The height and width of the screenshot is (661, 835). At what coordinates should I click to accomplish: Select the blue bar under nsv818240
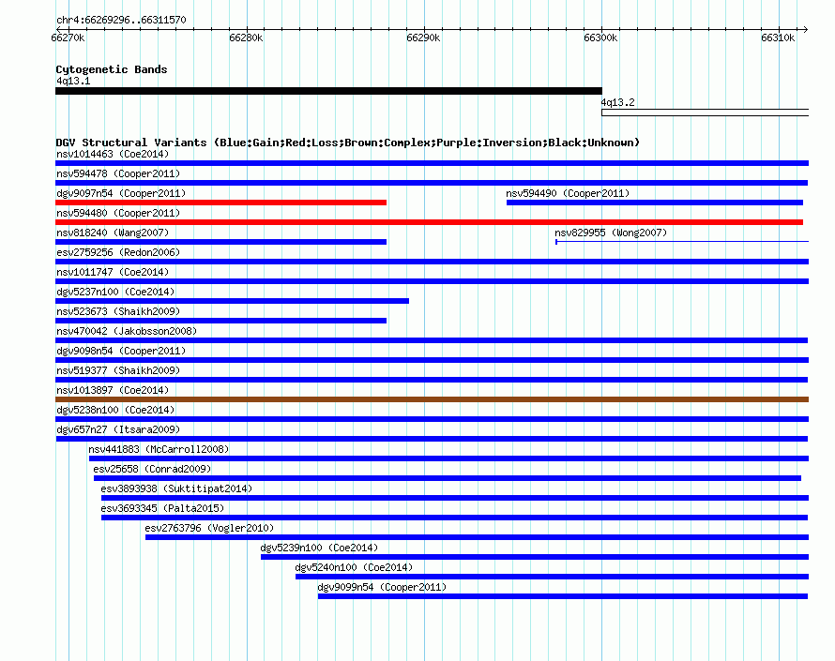221,242
